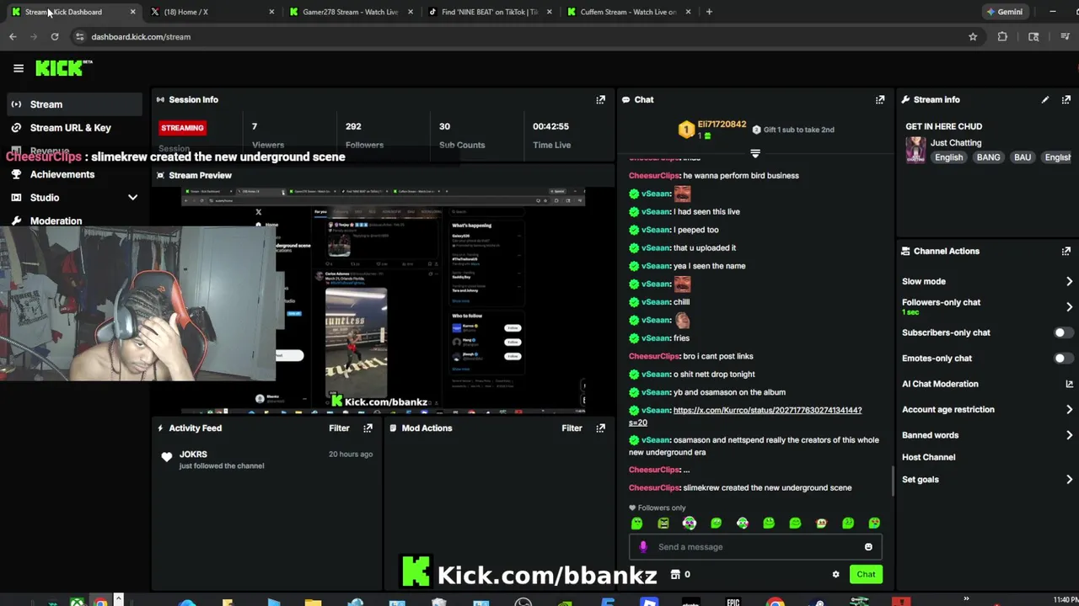The height and width of the screenshot is (606, 1079).
Task: Open AI Chat Moderation external link icon
Action: click(1069, 384)
